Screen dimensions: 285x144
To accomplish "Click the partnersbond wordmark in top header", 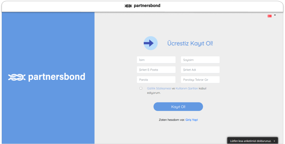I will [147, 6].
